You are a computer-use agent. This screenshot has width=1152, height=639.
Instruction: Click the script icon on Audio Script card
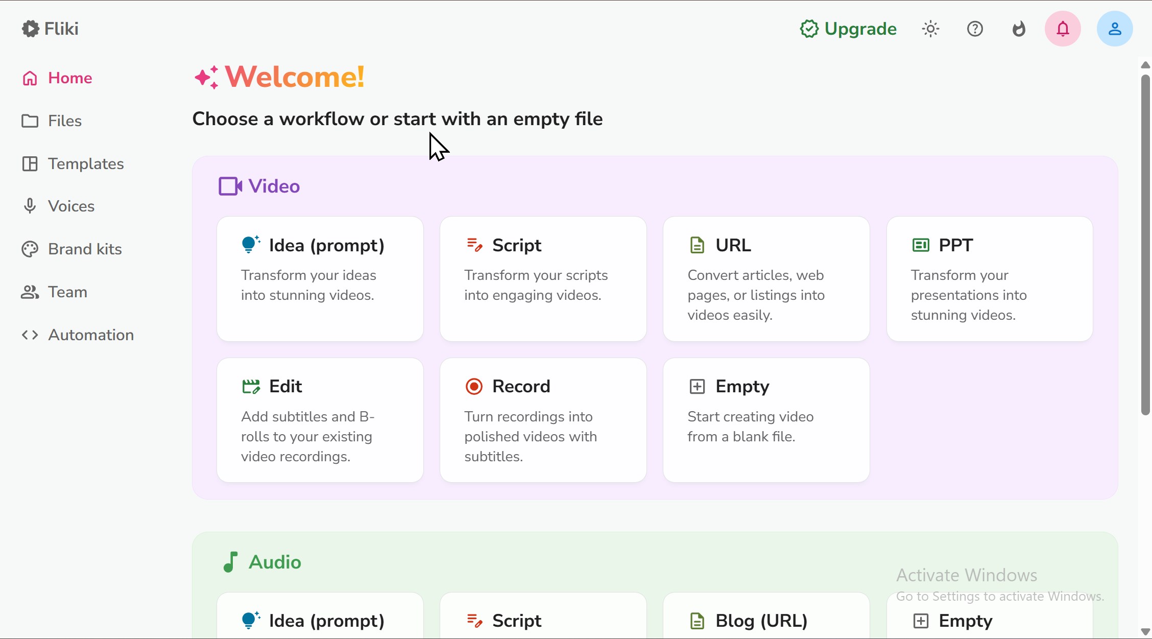(x=474, y=621)
